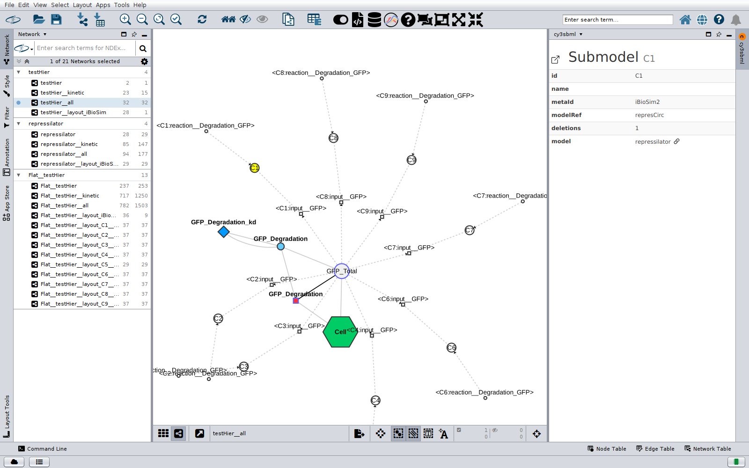The height and width of the screenshot is (468, 749).
Task: Zoom in on the network view
Action: tap(125, 19)
